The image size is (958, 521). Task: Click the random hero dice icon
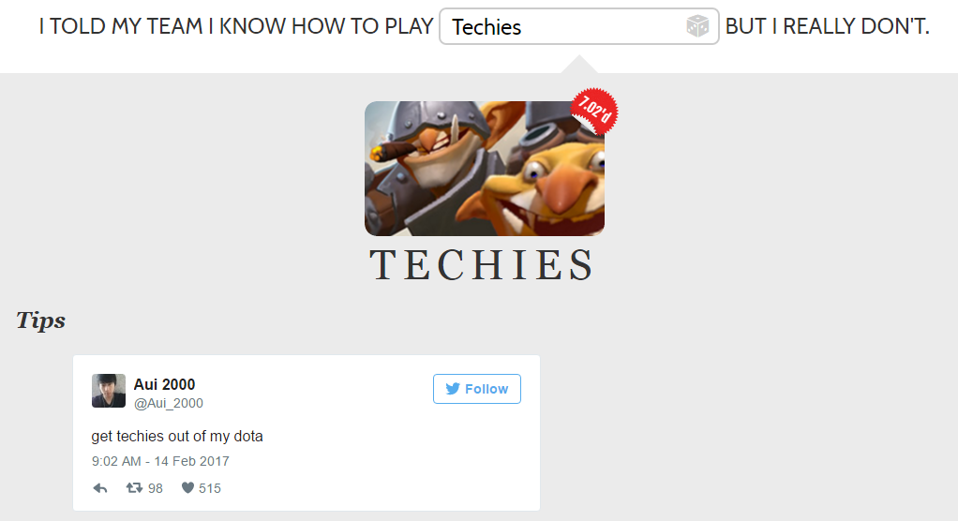coord(697,26)
